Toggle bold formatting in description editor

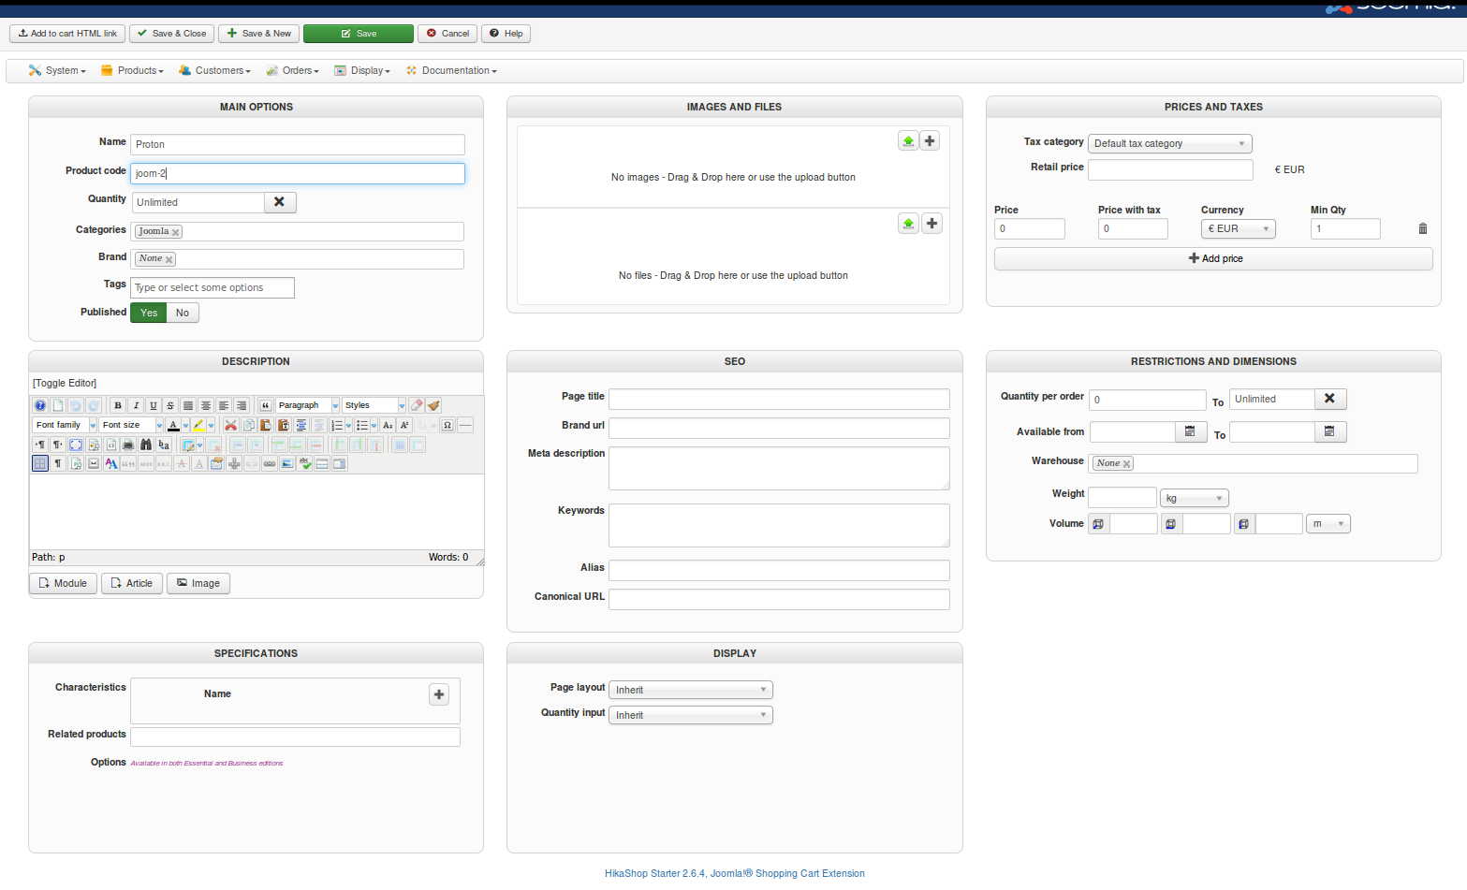[x=118, y=405]
